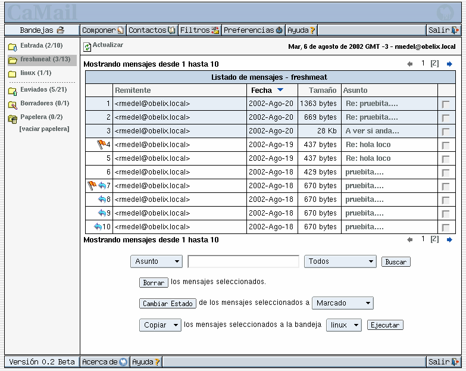Click the Borradores drafts folder icon
Screen dimensions: 466x371
coord(12,104)
